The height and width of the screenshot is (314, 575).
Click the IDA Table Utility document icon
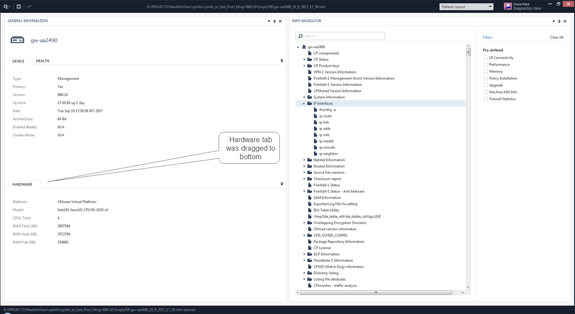[310, 210]
